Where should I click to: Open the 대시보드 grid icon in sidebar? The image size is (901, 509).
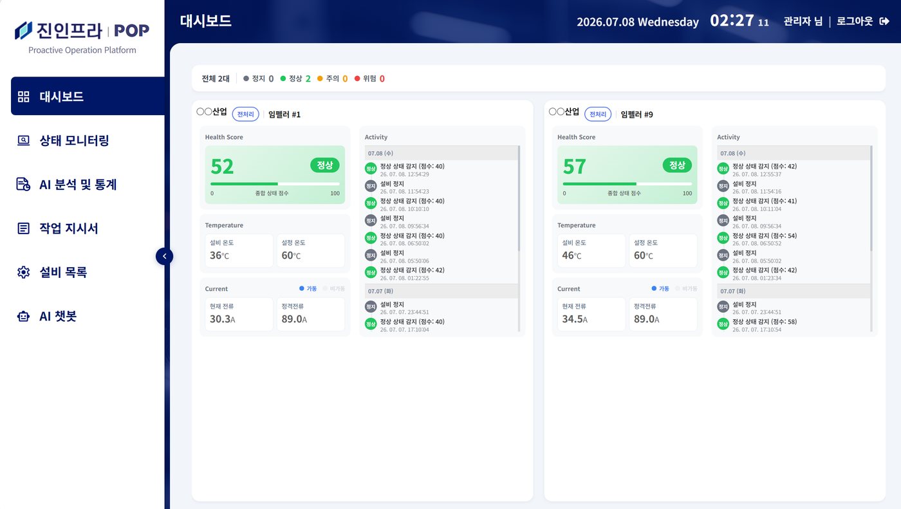(24, 97)
